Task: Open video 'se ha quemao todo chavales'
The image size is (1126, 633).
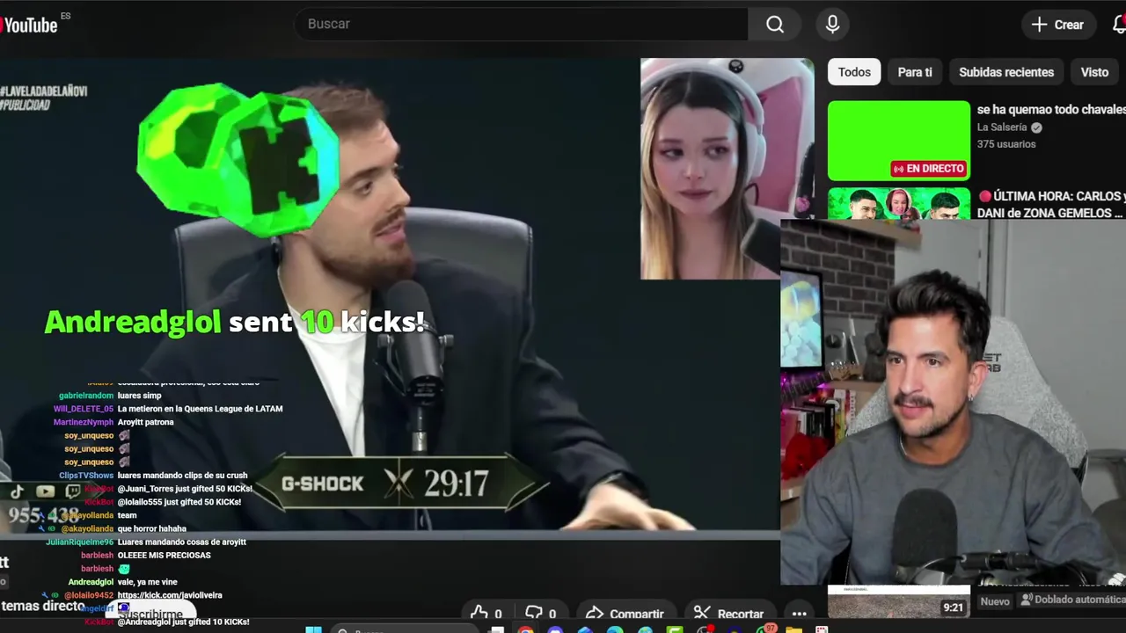Action: coord(1051,109)
